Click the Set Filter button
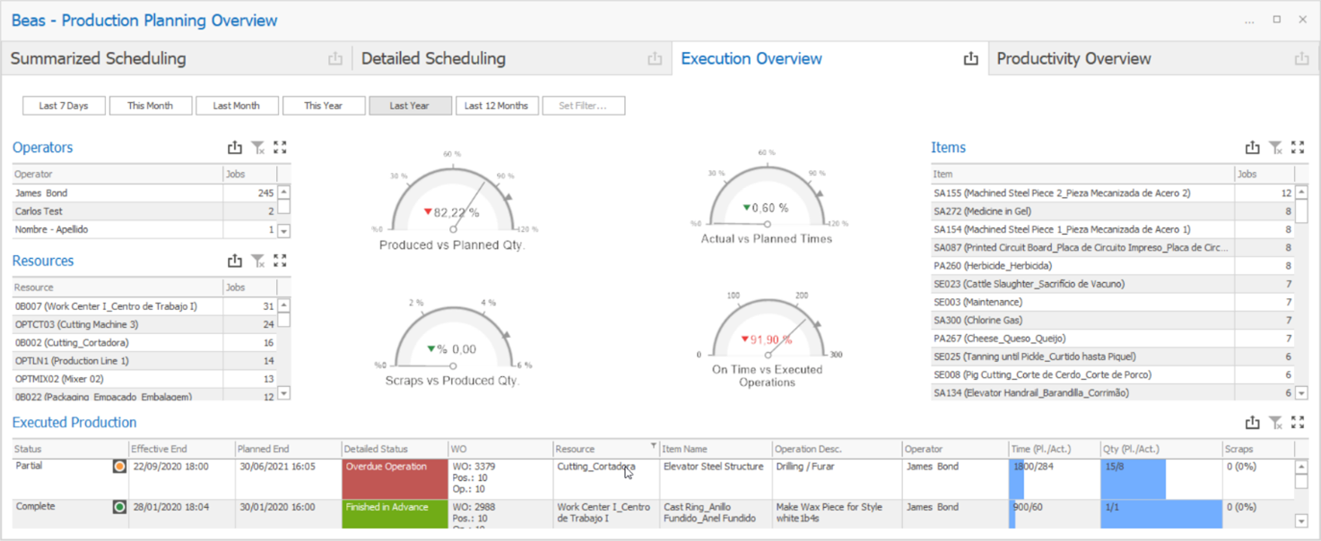Image resolution: width=1321 pixels, height=541 pixels. 583,106
